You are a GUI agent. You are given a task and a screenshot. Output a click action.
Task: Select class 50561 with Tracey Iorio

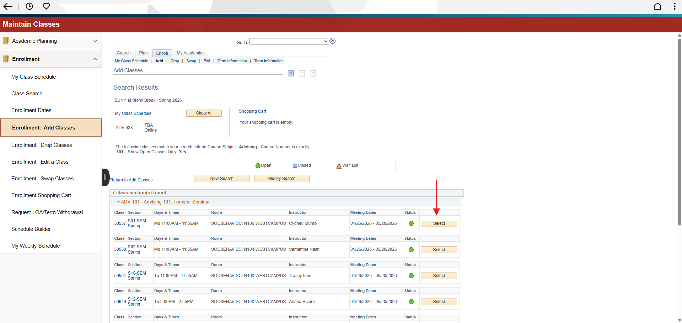point(439,276)
